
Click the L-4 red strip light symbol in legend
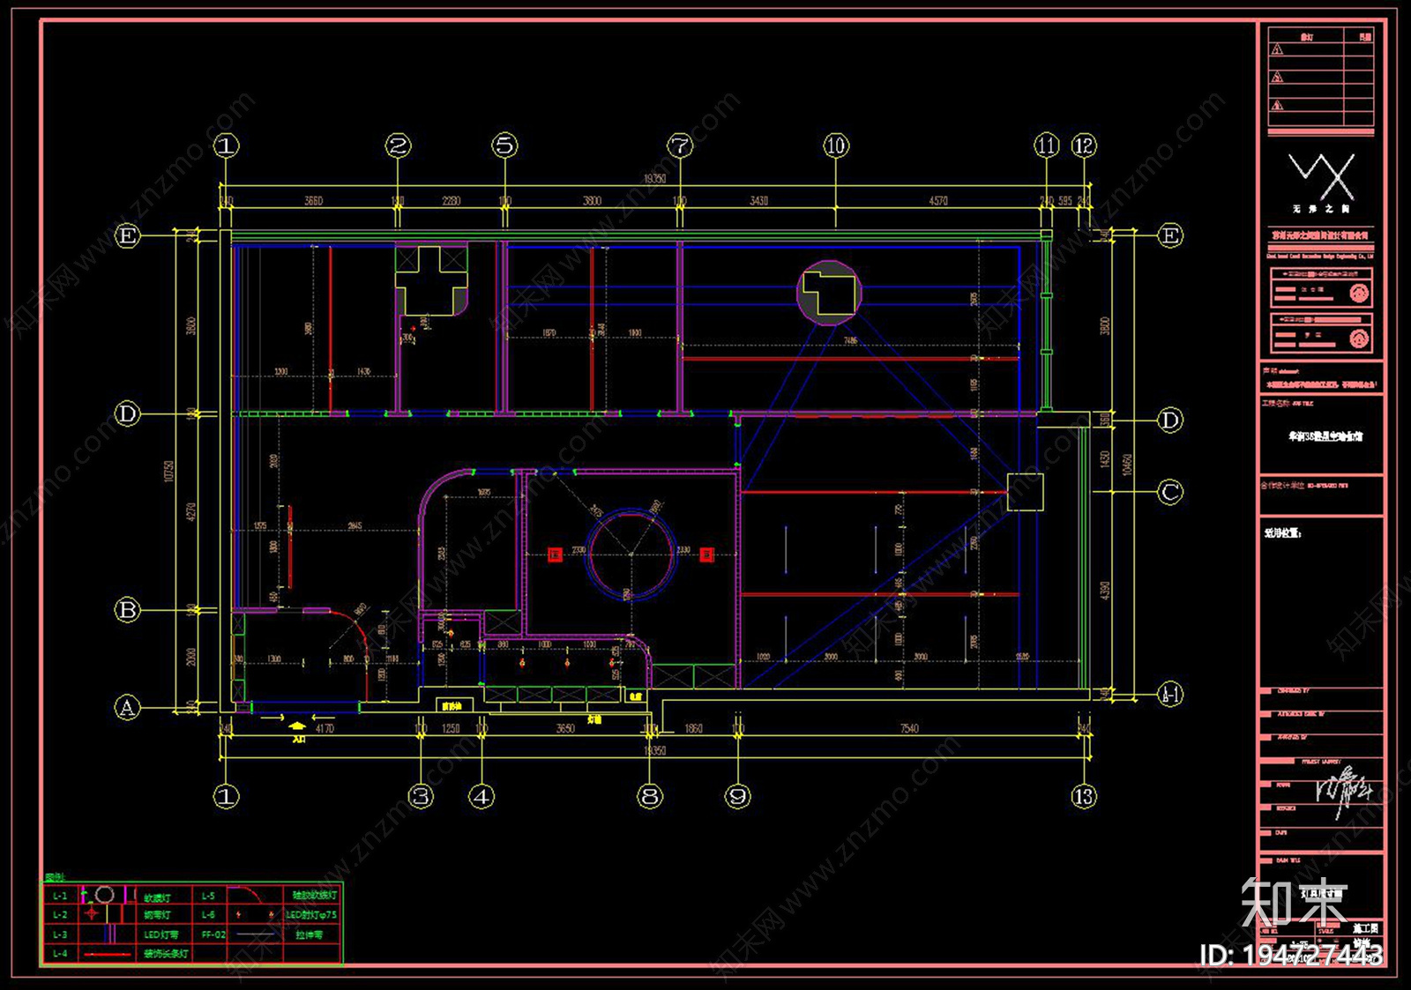click(x=108, y=953)
